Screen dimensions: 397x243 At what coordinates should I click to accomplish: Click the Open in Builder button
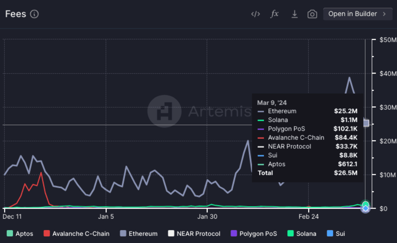[x=353, y=14]
